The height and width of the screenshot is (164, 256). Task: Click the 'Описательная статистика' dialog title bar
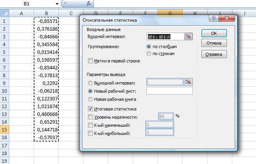pyautogui.click(x=144, y=20)
